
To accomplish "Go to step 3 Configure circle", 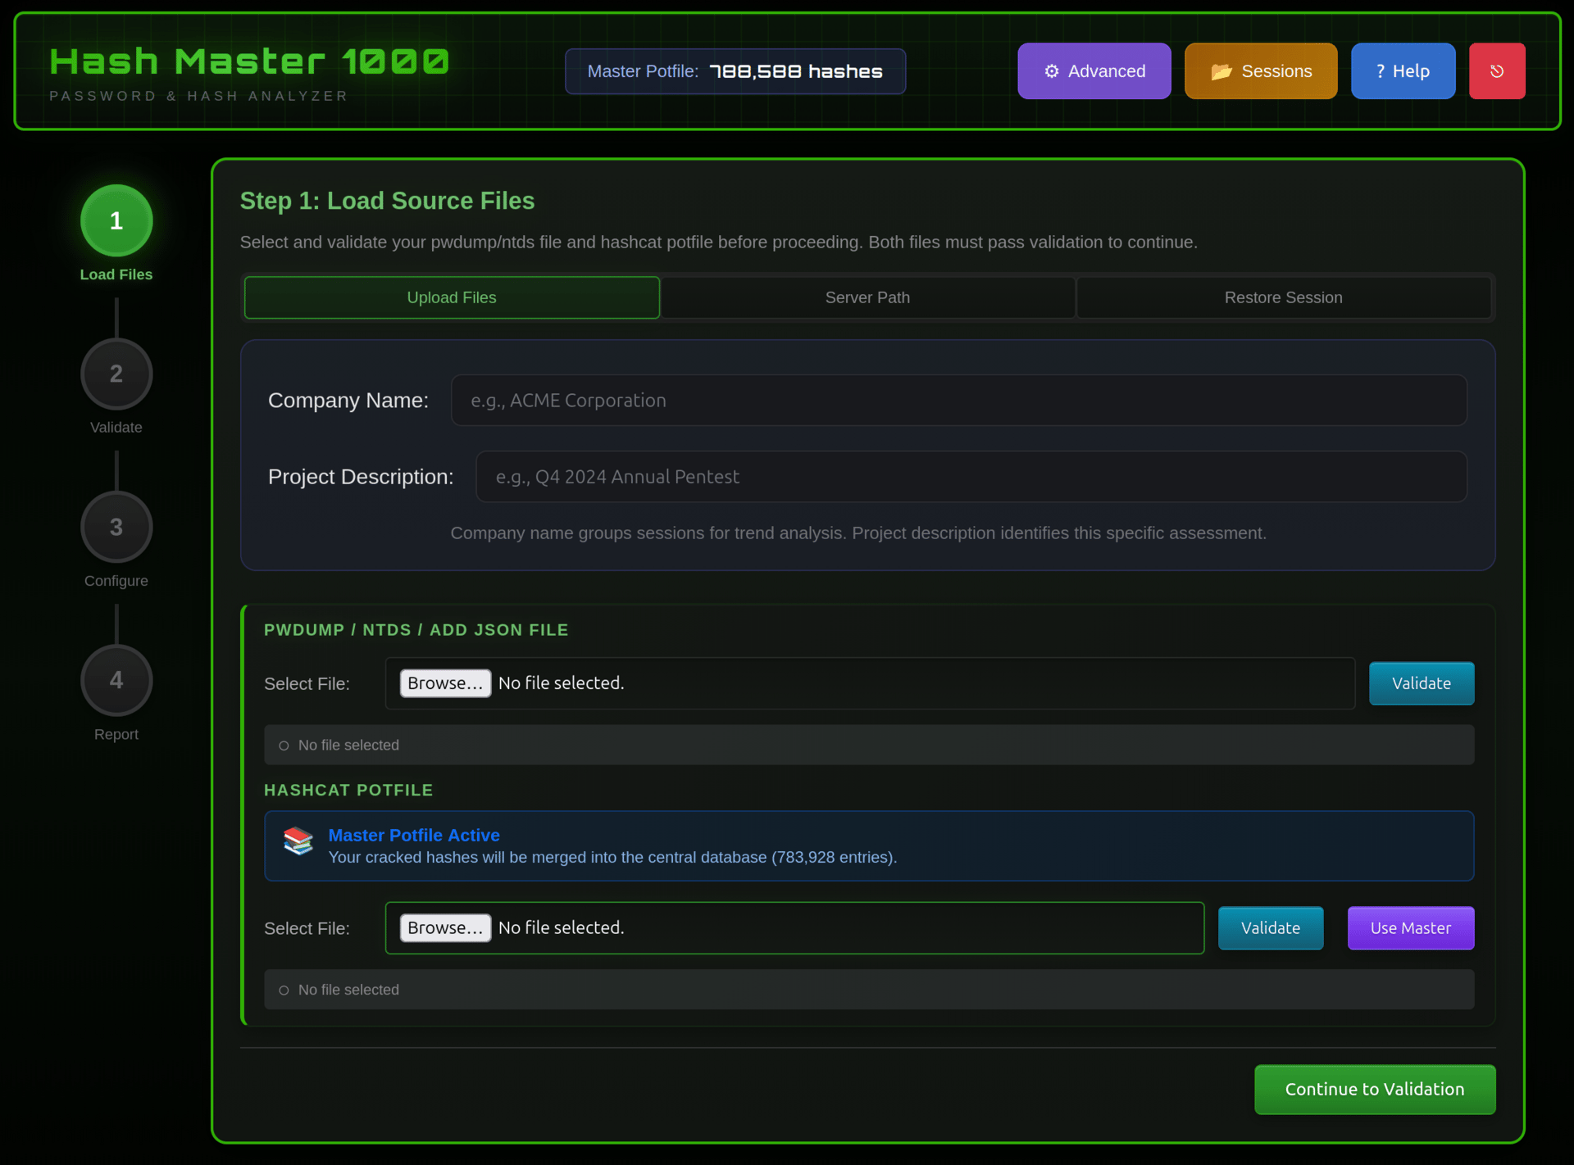I will 116,527.
